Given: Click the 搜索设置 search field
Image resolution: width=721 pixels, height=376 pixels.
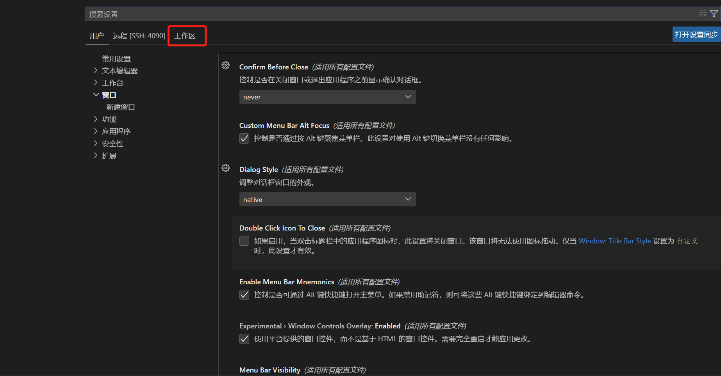Looking at the screenshot, I should tap(391, 14).
